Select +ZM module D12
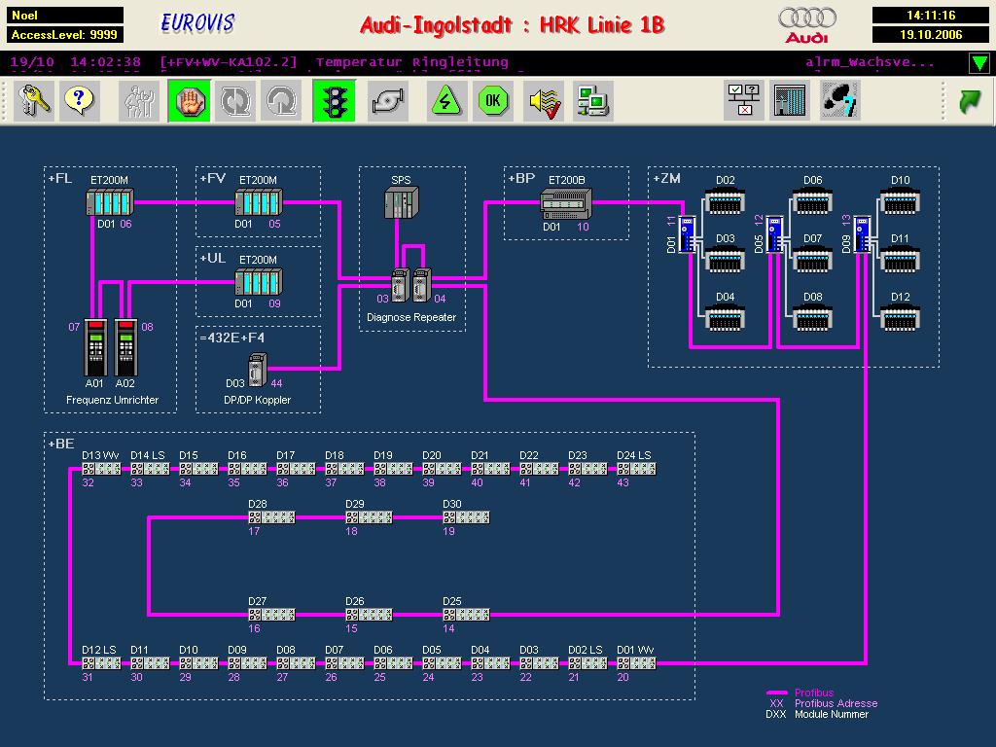The width and height of the screenshot is (996, 747). (900, 317)
